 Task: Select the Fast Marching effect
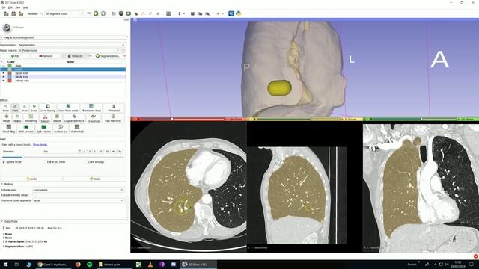[x=113, y=118]
